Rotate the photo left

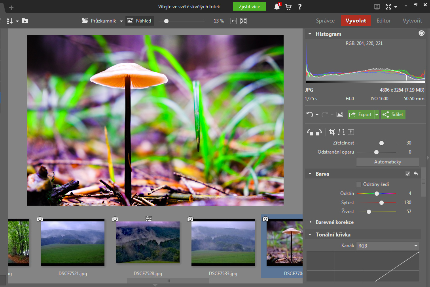tap(310, 132)
